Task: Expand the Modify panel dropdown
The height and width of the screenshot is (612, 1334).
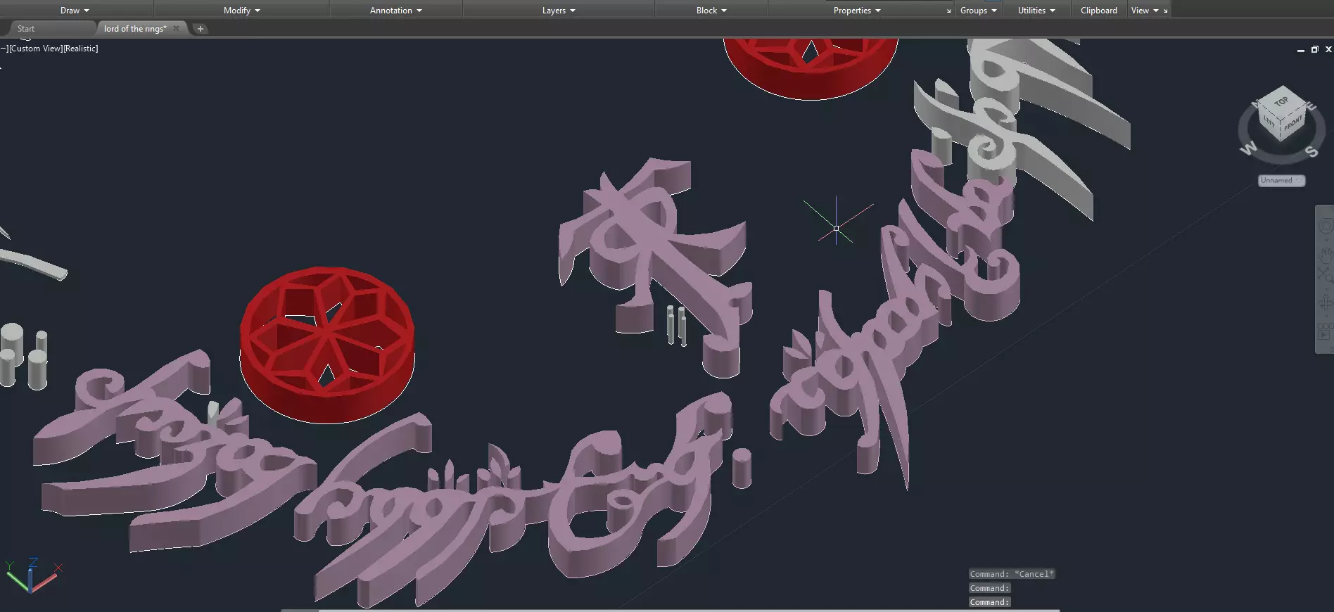Action: [241, 11]
